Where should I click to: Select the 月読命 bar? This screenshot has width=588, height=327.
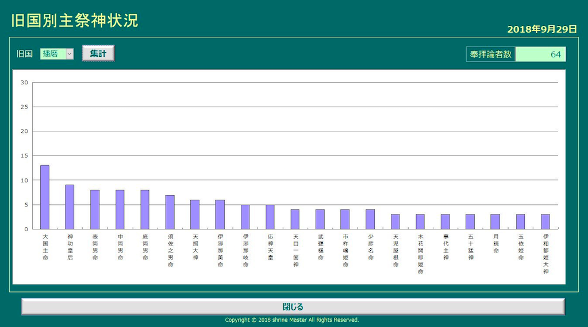coord(495,222)
